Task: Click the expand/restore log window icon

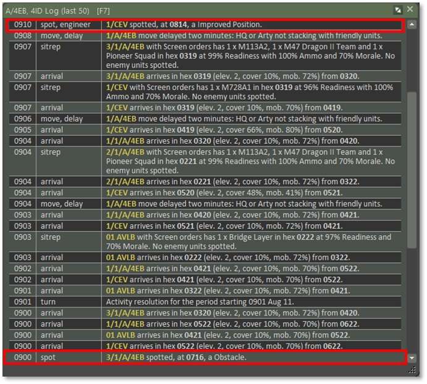Action: [399, 10]
